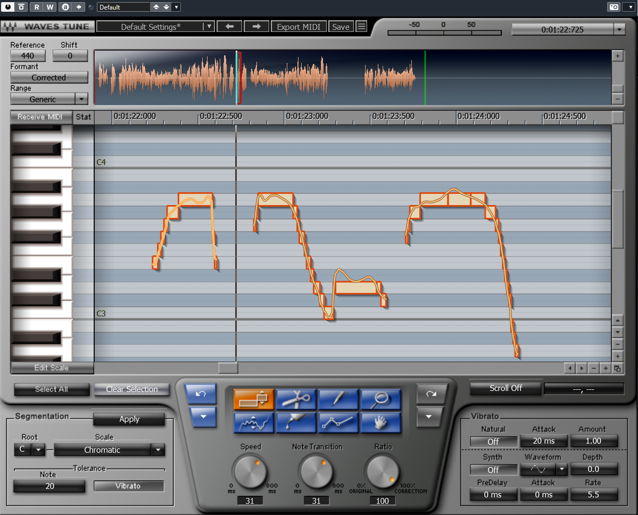Click the vertical scroll up arrow
This screenshot has width=638, height=515.
pos(617,321)
